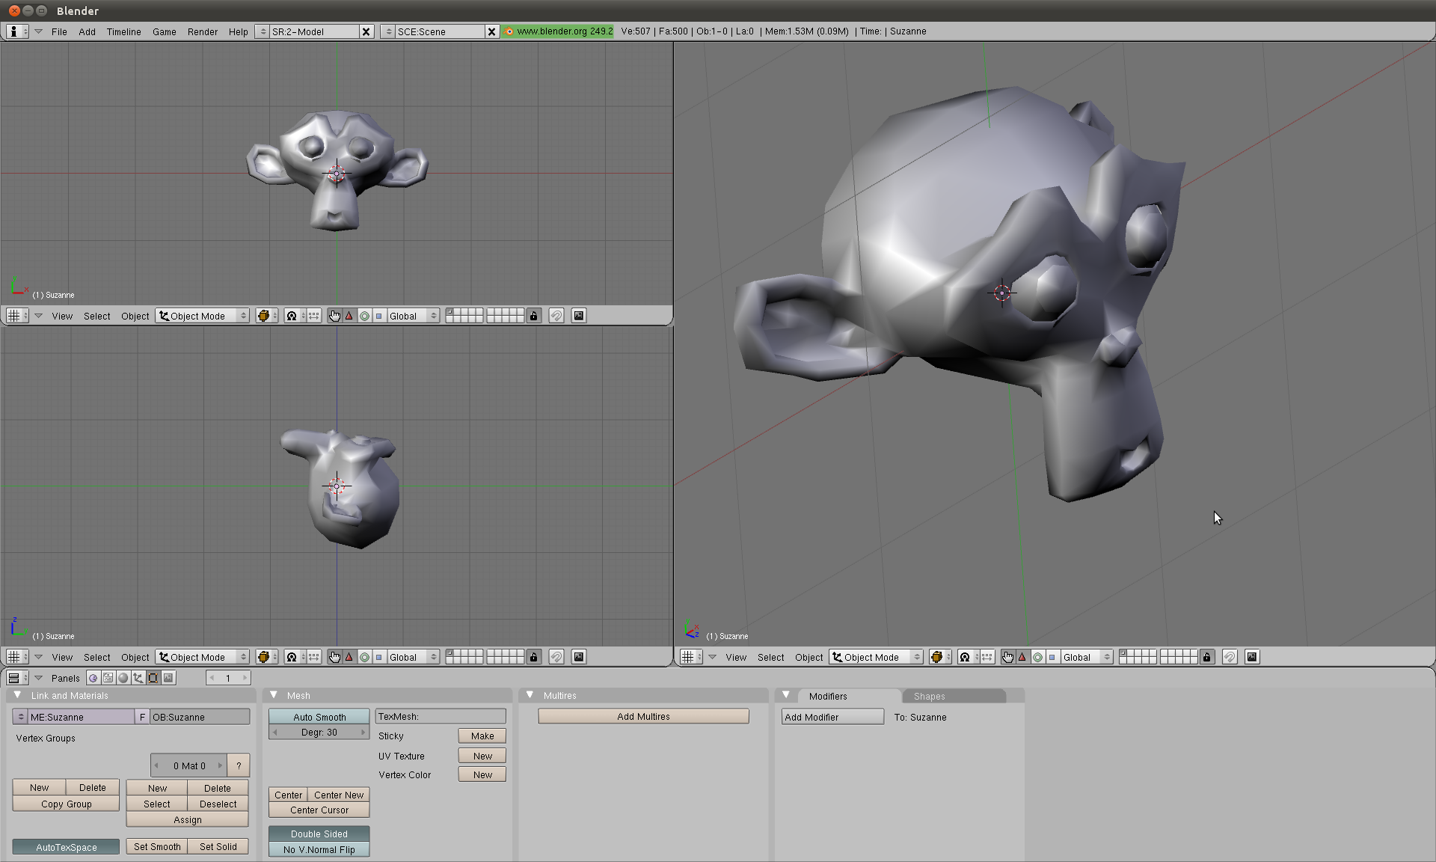Open Object Mode dropdown in upper-left 3D view

[203, 316]
